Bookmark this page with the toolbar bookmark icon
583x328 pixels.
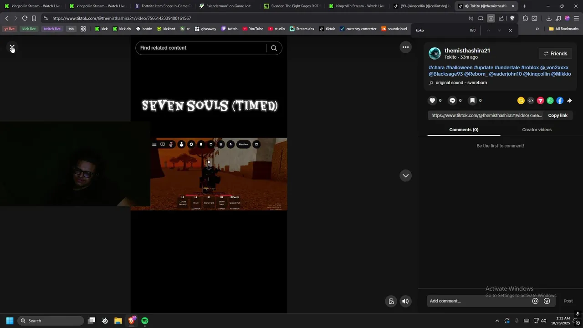click(34, 18)
